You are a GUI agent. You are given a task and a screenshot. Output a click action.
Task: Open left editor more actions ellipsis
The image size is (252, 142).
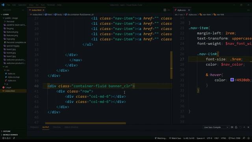tap(169, 10)
